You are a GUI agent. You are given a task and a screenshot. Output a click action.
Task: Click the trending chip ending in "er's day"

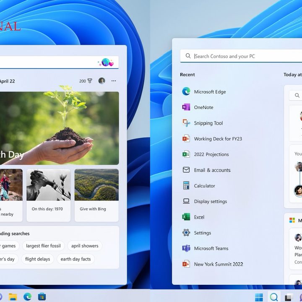(x=9, y=259)
